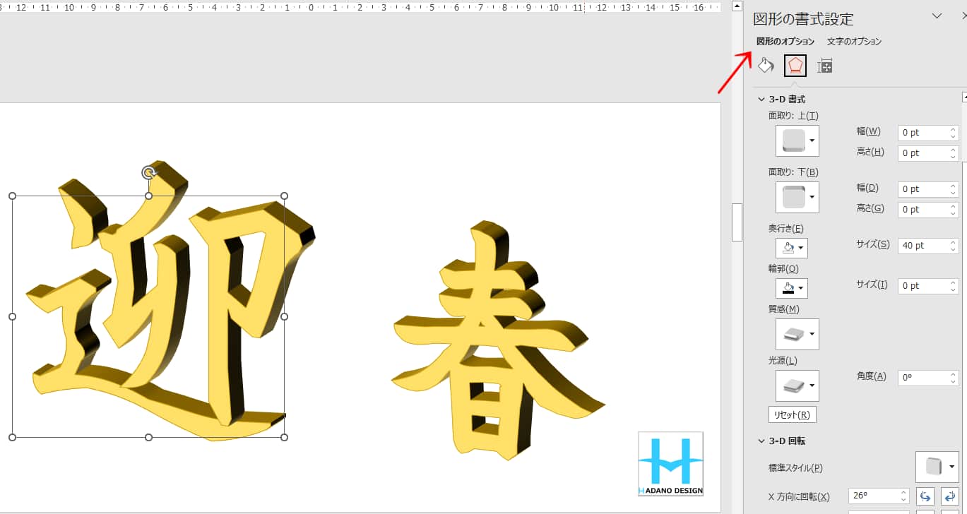The width and height of the screenshot is (967, 514).
Task: Open the Size & Properties layout icon
Action: 824,66
